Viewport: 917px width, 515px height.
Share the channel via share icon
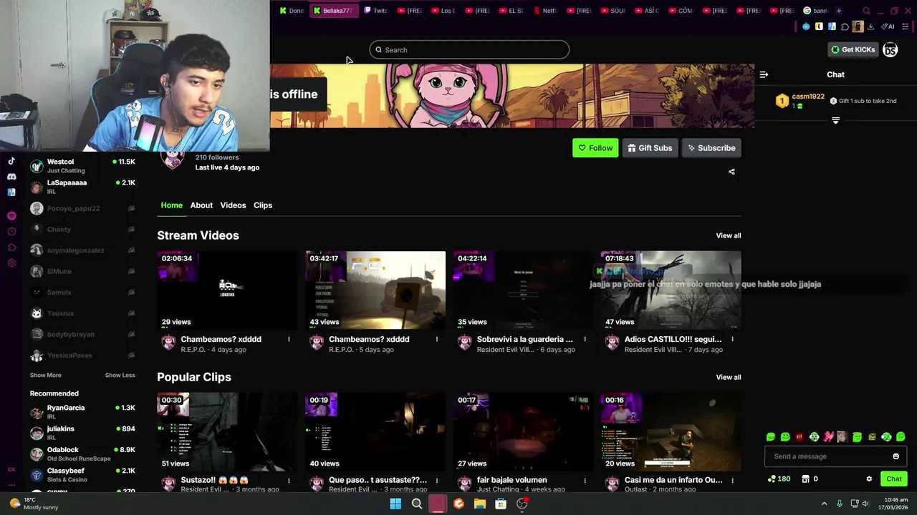[x=731, y=172]
